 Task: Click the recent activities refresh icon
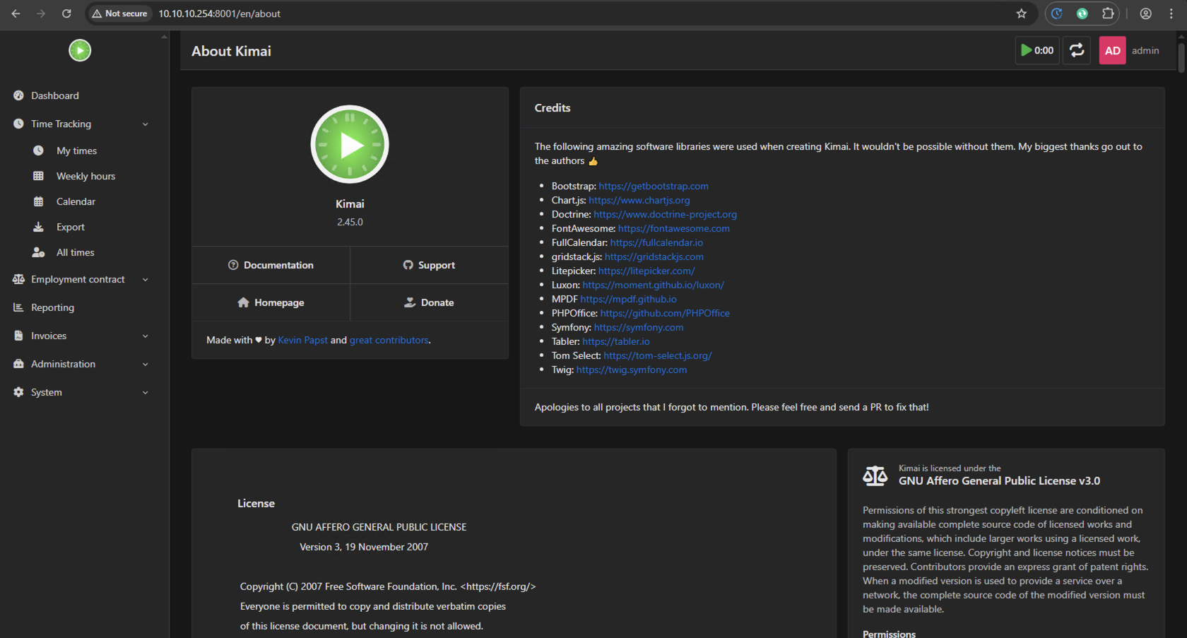[x=1077, y=50]
